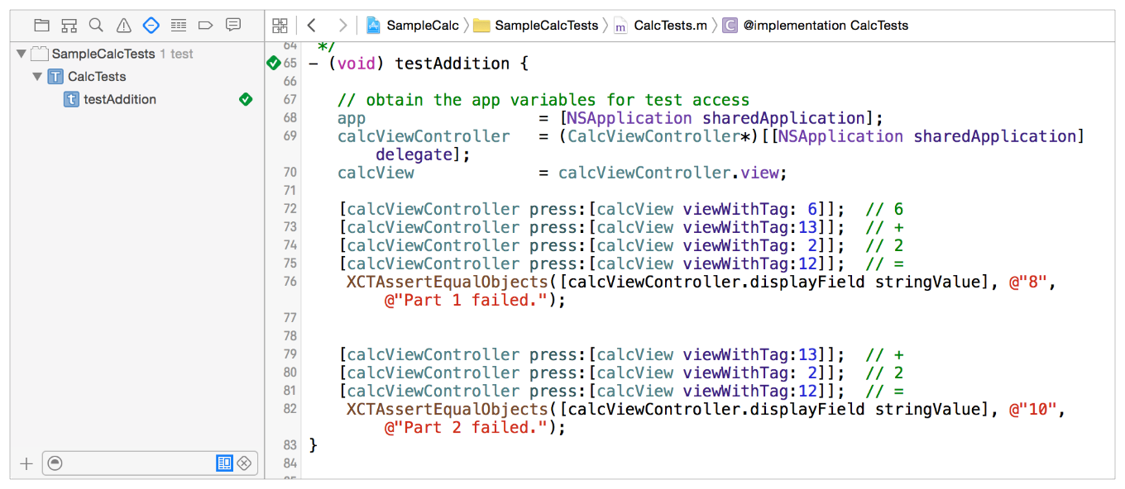1125x489 pixels.
Task: Click the SampleCalcTests folder in jump bar
Action: [x=545, y=26]
